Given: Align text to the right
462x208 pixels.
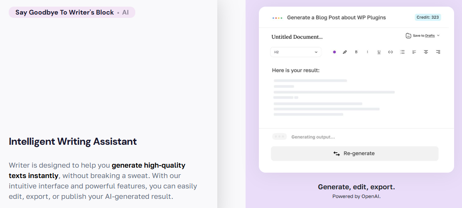Looking at the screenshot, I should click(x=438, y=52).
